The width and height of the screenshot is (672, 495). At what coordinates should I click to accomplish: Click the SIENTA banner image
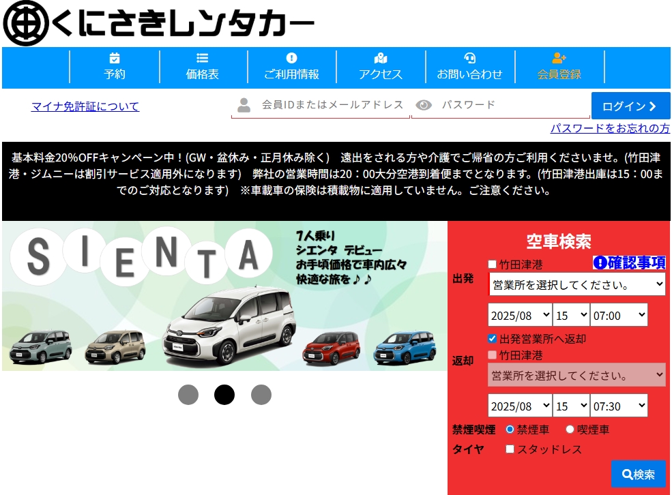224,296
